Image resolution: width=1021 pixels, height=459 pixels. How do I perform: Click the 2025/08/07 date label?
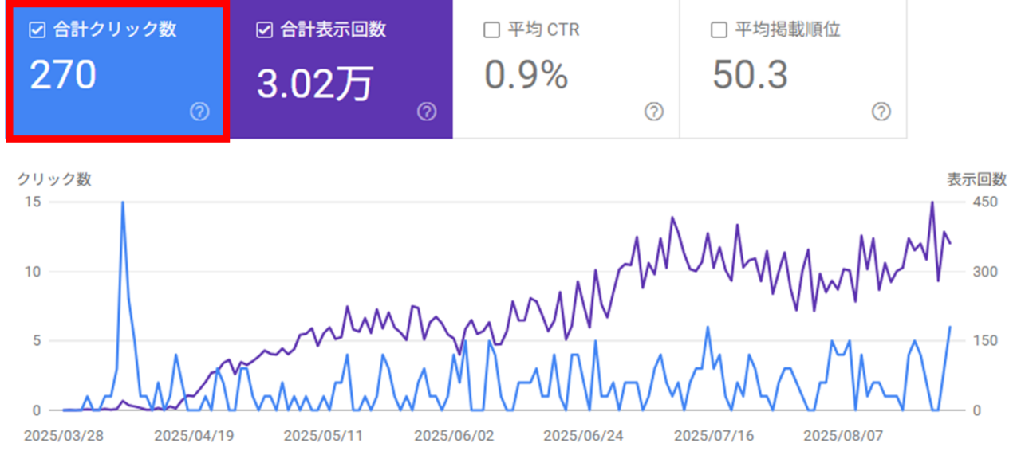pyautogui.click(x=843, y=436)
